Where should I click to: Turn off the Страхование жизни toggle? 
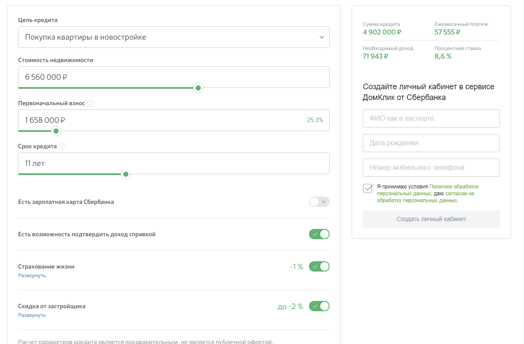pyautogui.click(x=319, y=266)
